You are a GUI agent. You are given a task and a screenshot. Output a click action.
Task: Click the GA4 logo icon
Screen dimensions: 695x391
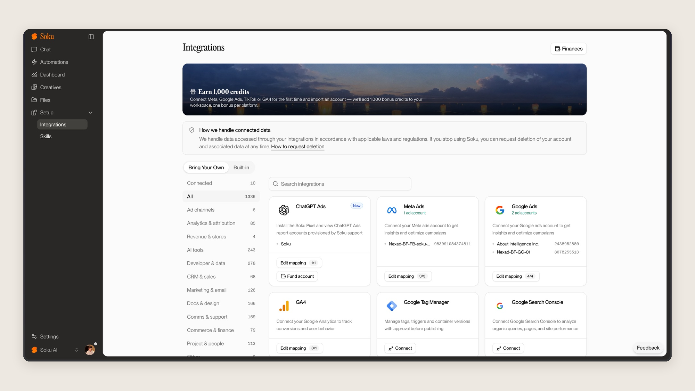284,306
